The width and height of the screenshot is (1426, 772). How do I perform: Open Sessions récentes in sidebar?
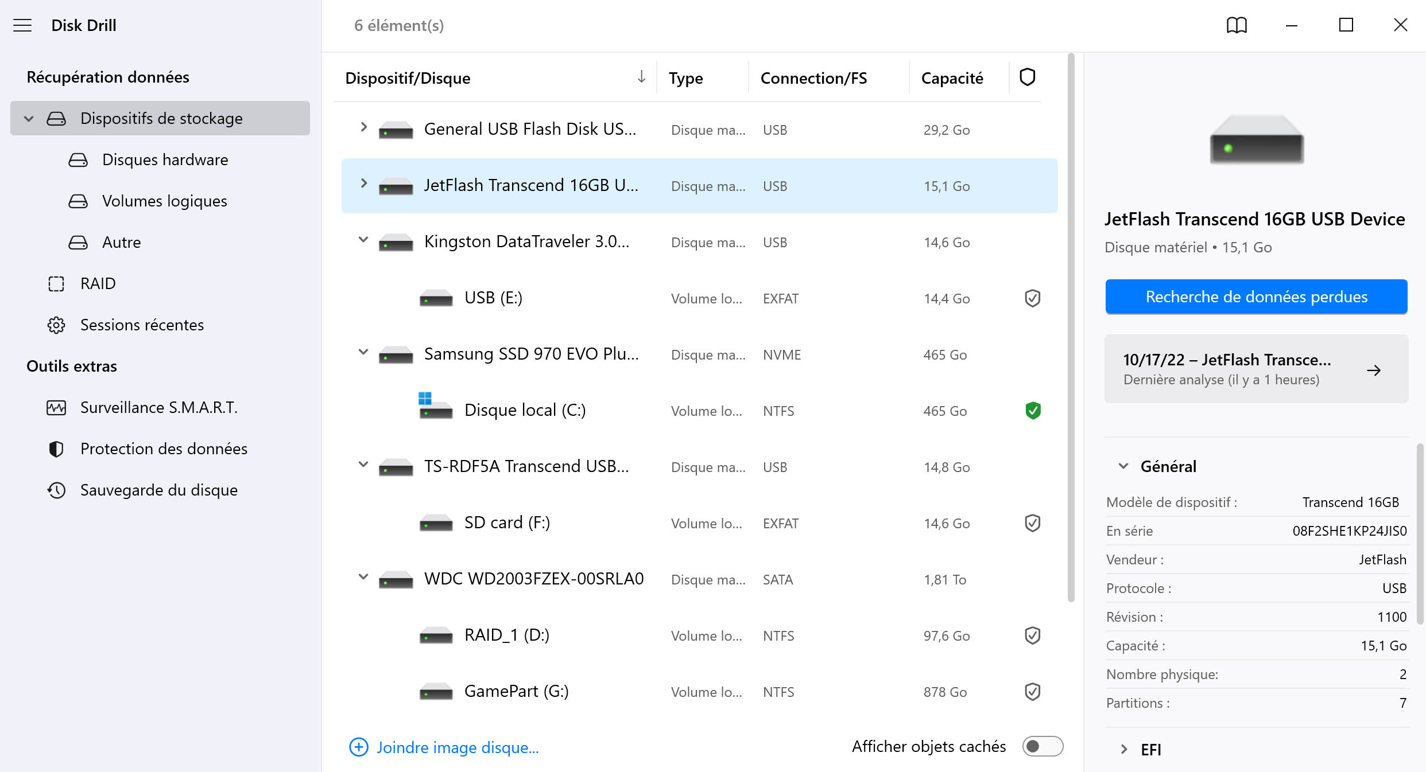160,325
